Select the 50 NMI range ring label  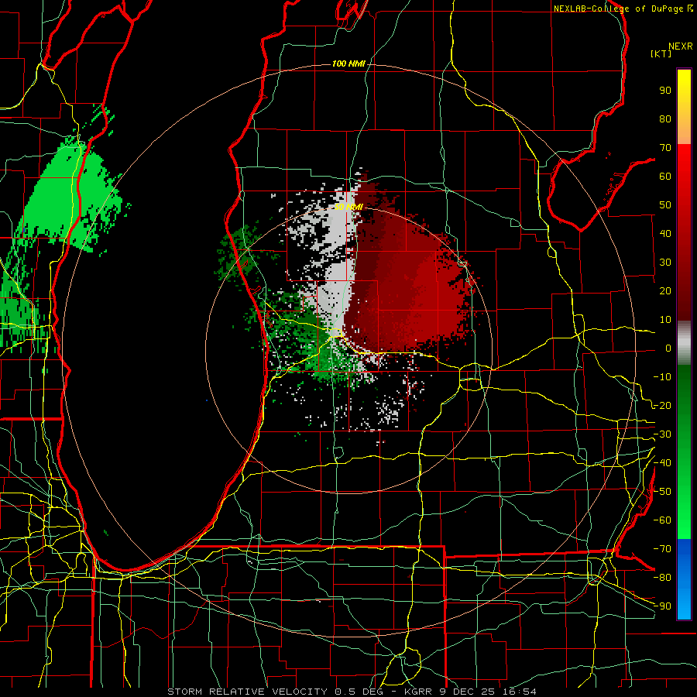coord(348,207)
